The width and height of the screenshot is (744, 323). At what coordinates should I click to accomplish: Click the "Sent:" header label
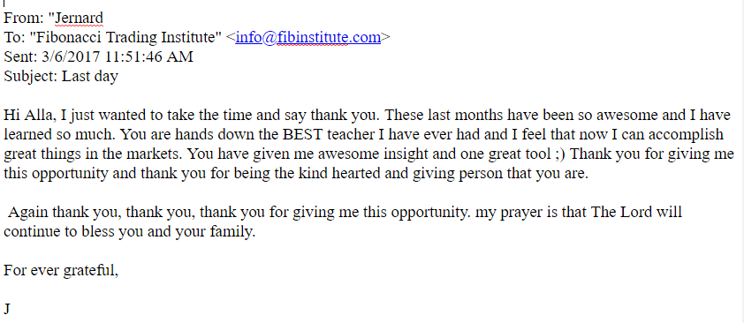point(21,56)
